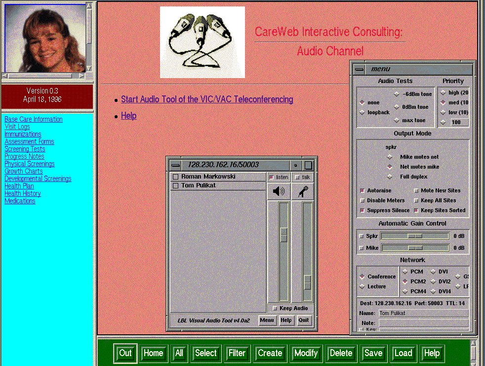Set priority to low
The height and width of the screenshot is (366, 485).
443,112
